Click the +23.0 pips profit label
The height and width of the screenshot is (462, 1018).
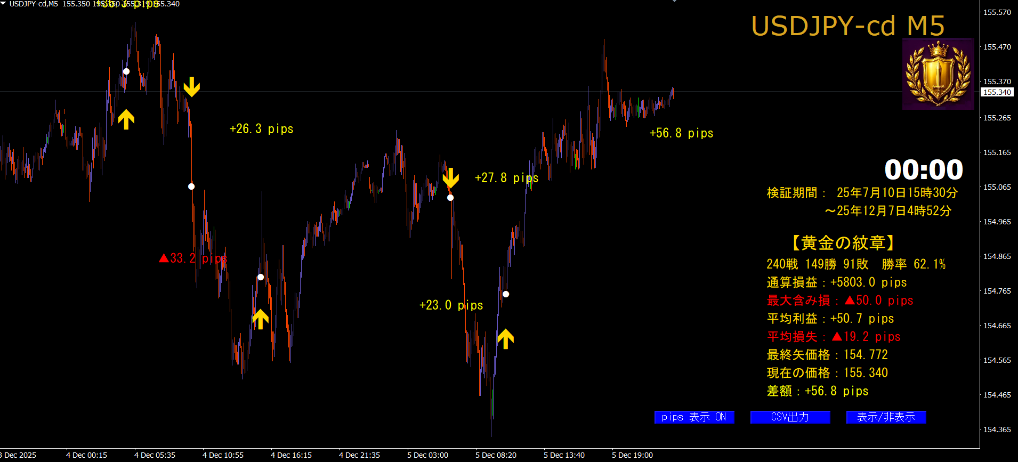pos(451,305)
